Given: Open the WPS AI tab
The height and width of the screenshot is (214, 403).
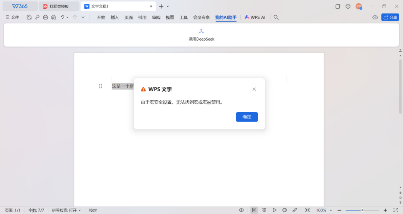Looking at the screenshot, I should point(255,17).
